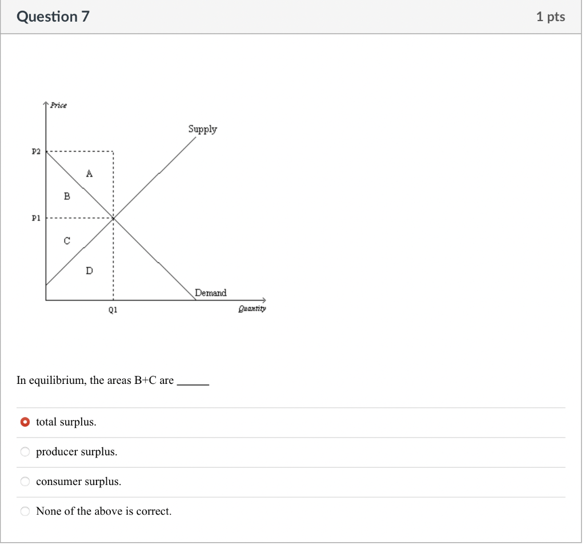Click the Supply curve label
Screen dimensions: 585x545
[202, 129]
